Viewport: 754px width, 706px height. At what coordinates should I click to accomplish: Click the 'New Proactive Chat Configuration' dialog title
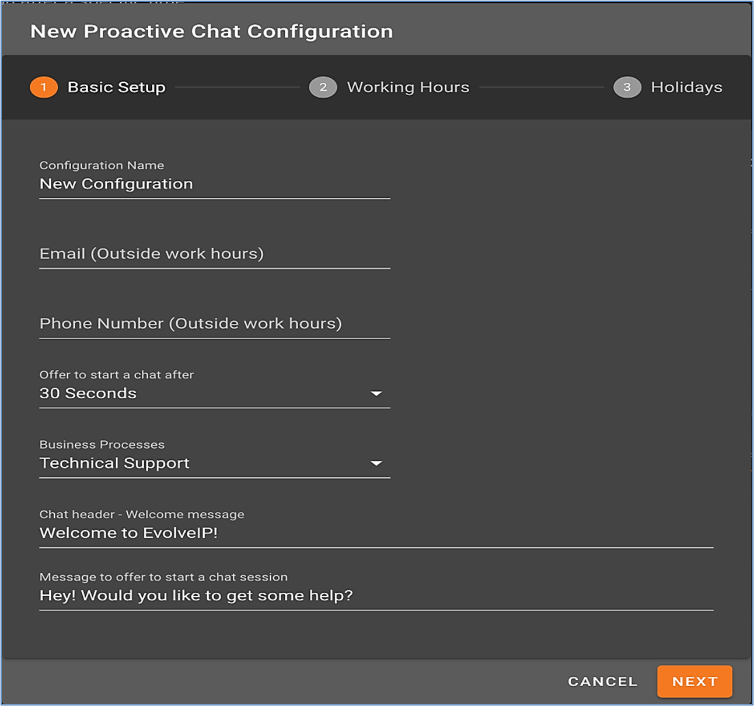pos(211,32)
